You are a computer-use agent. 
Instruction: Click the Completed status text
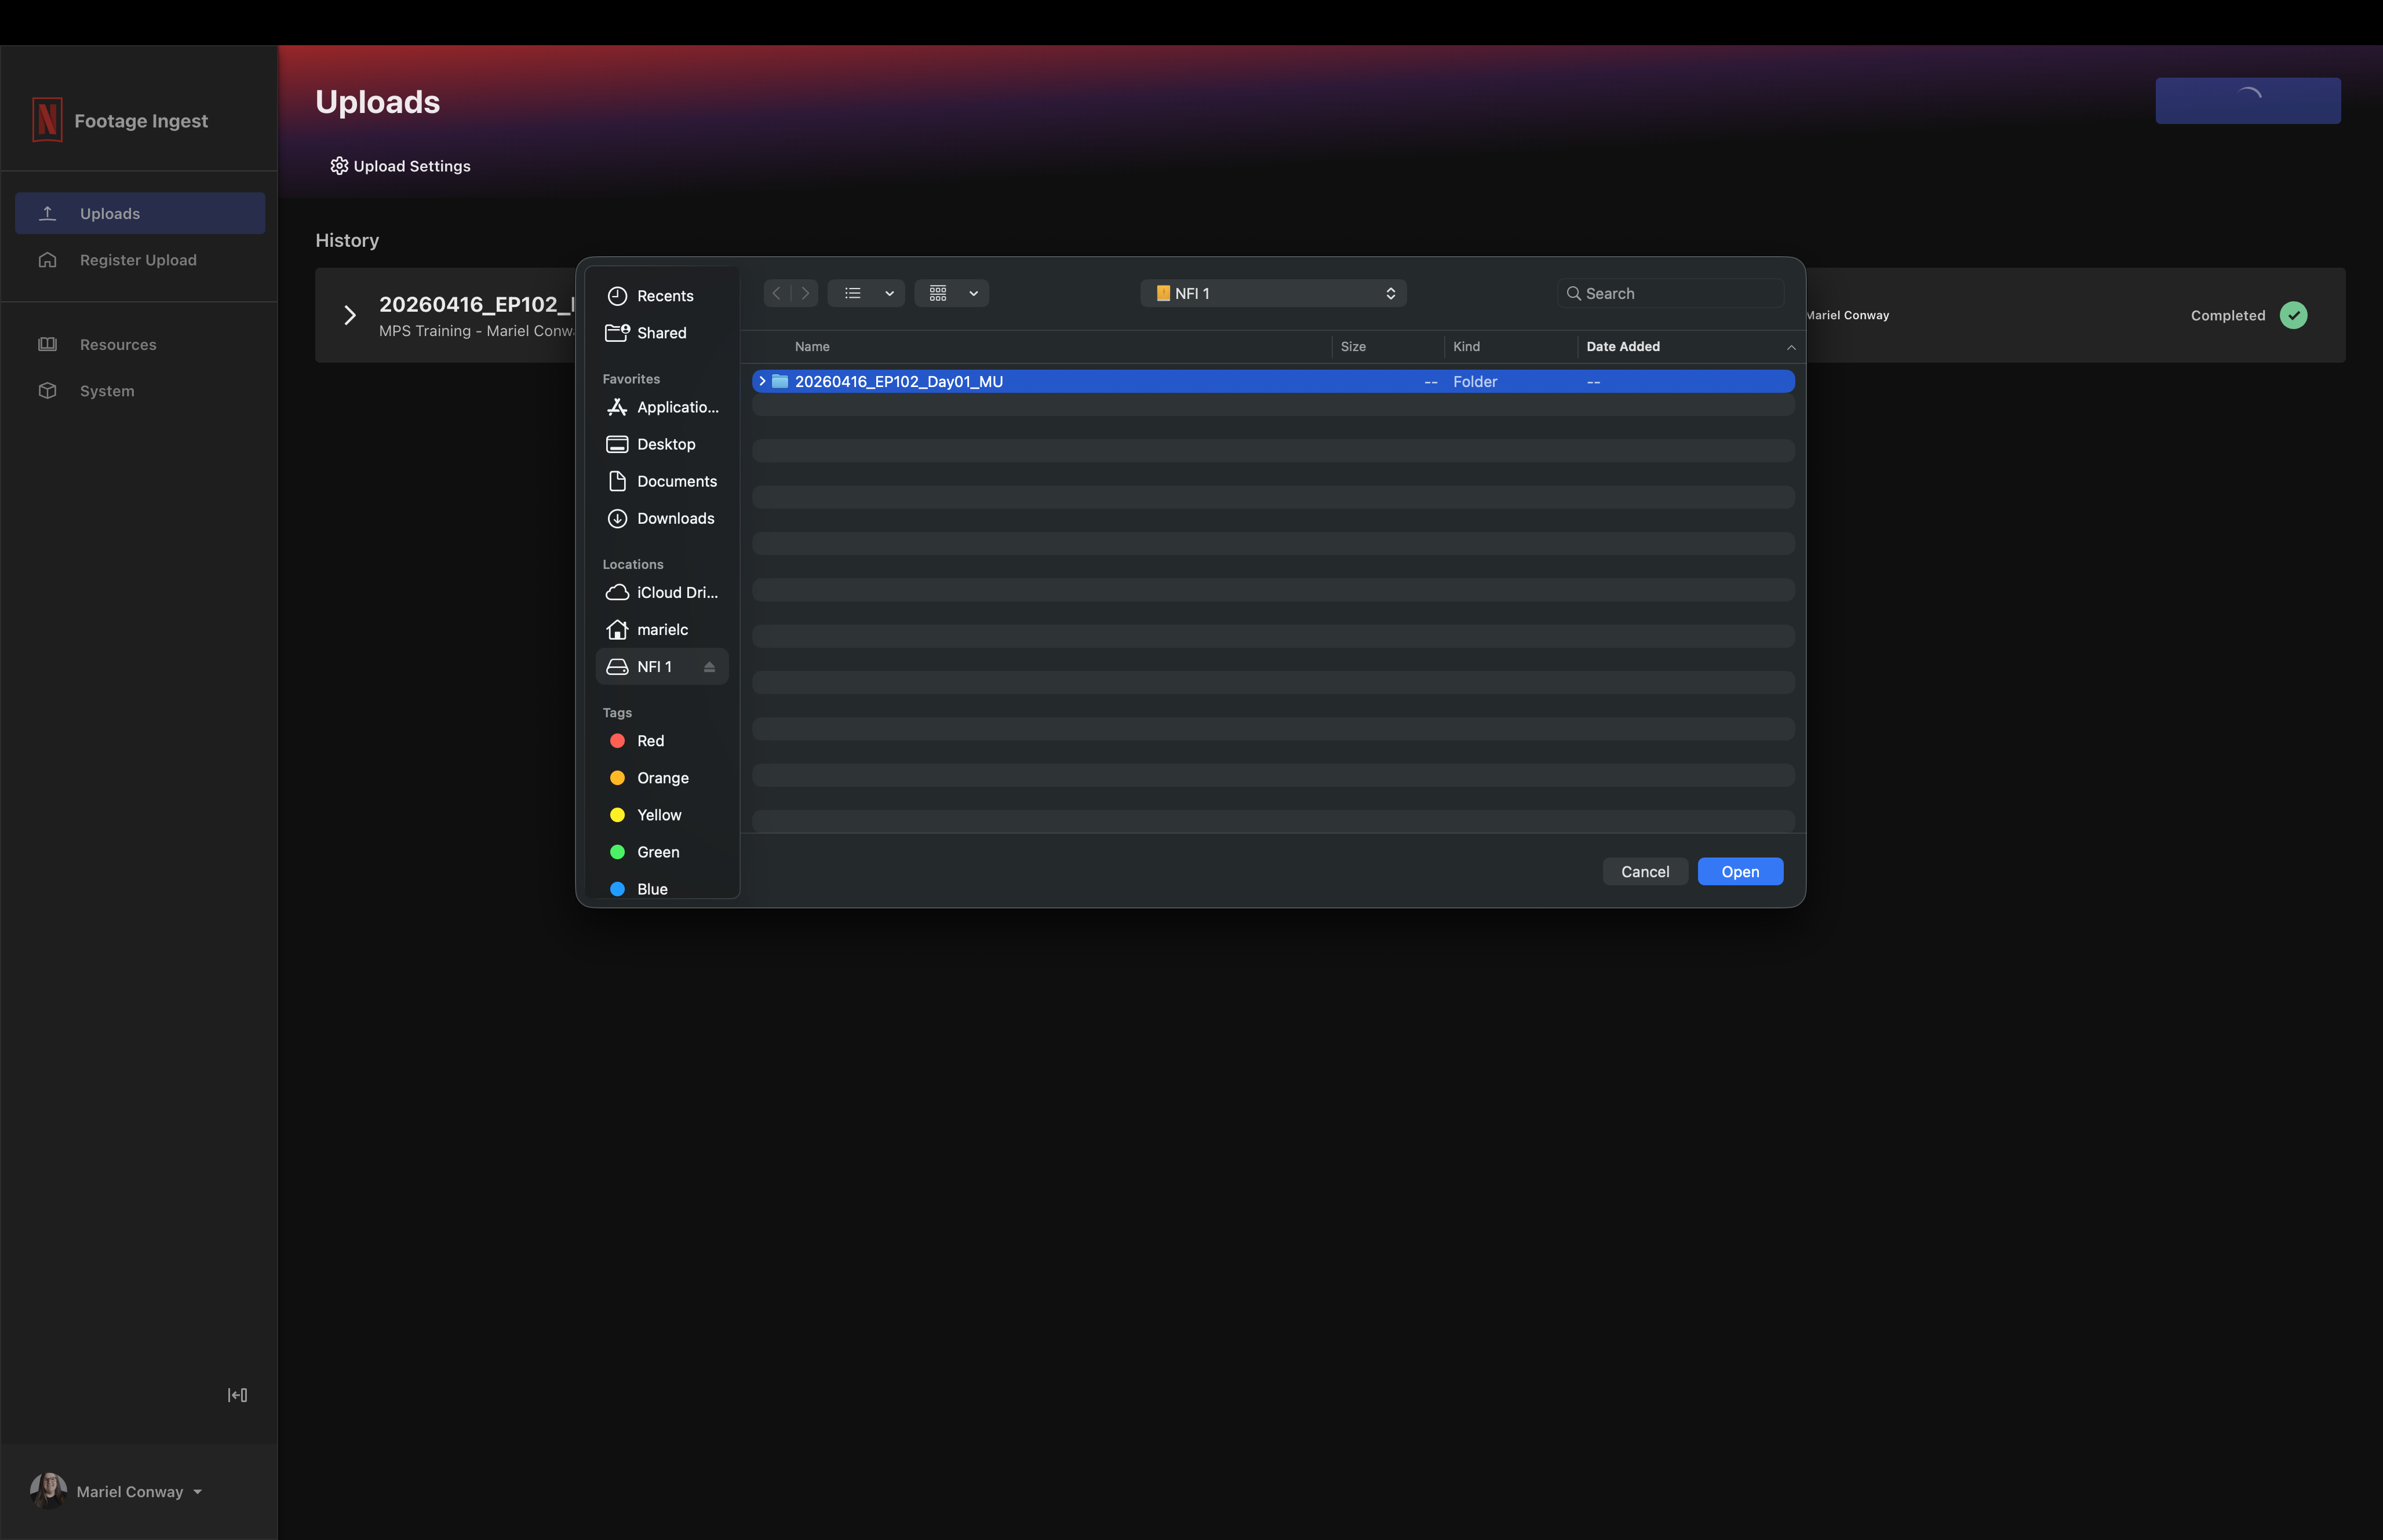pyautogui.click(x=2227, y=315)
